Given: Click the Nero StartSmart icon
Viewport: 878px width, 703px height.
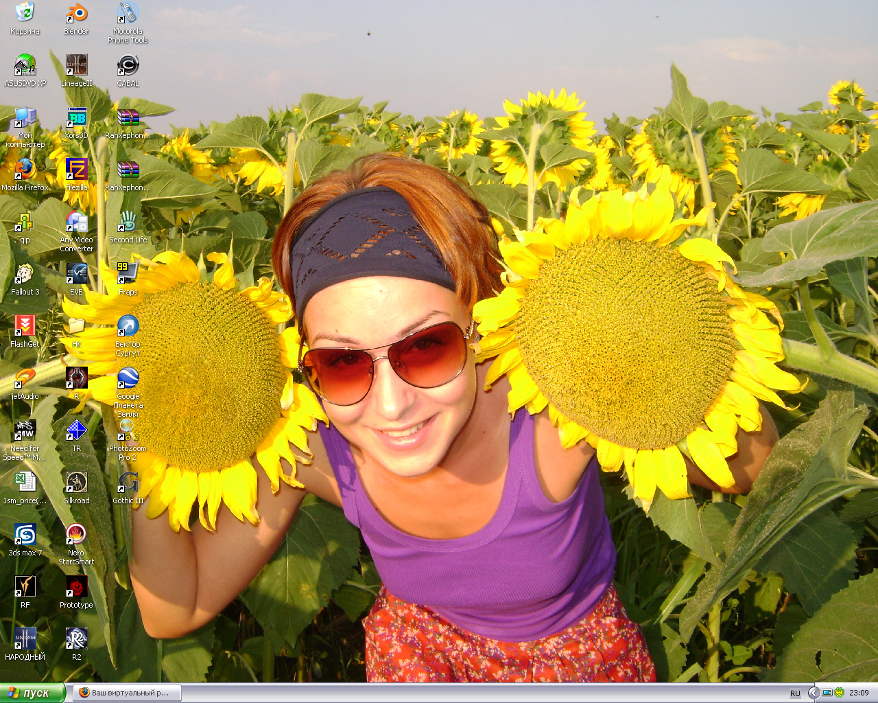Looking at the screenshot, I should pyautogui.click(x=76, y=535).
